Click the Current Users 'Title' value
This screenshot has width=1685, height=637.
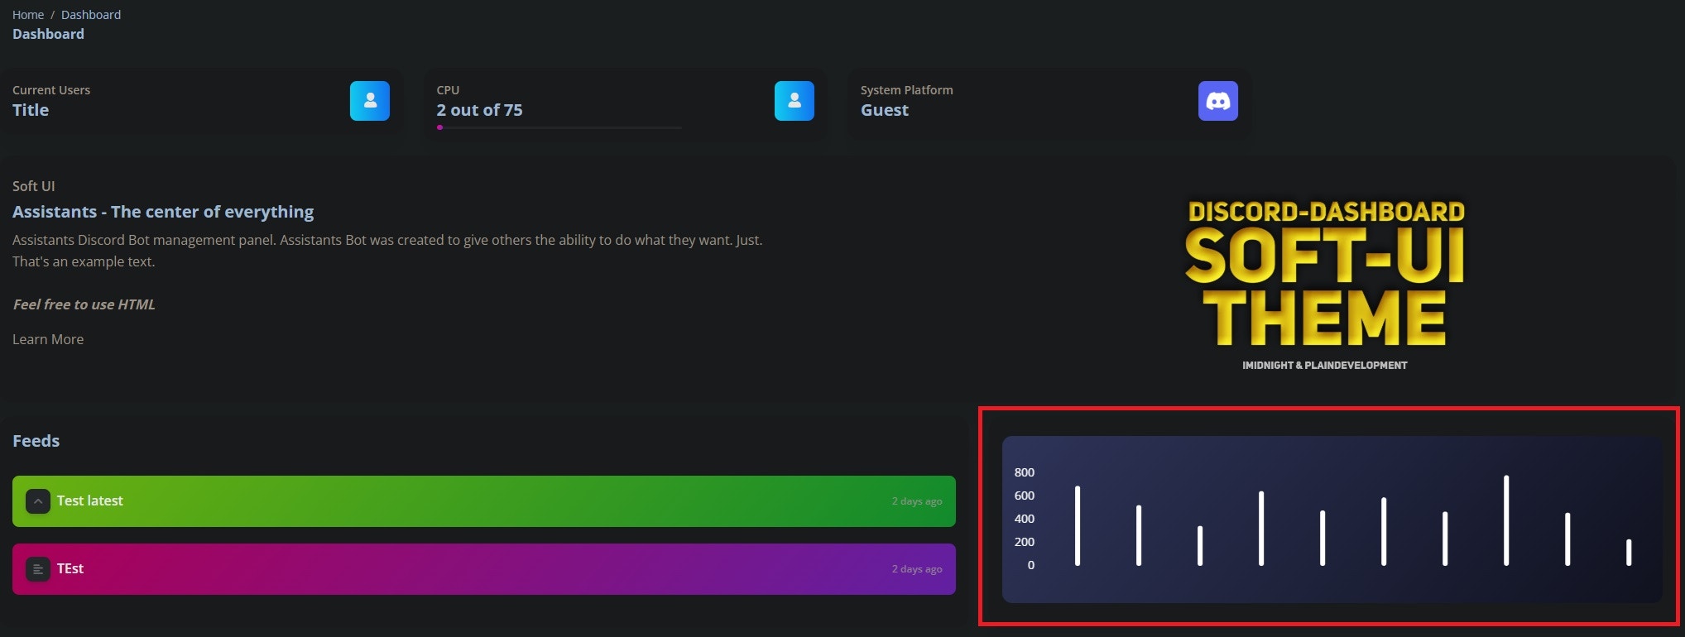click(31, 110)
